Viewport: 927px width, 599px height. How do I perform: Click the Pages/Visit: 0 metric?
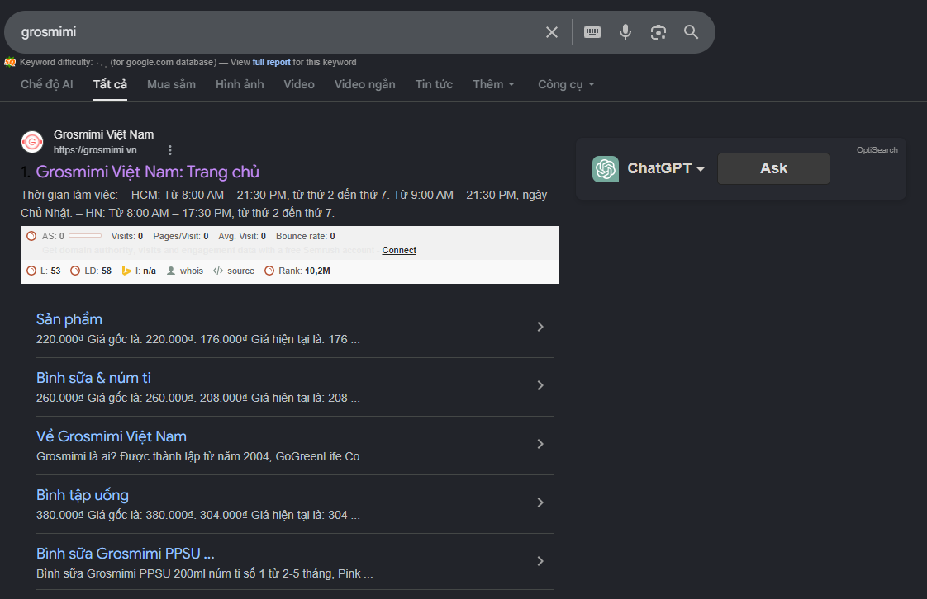click(x=181, y=236)
